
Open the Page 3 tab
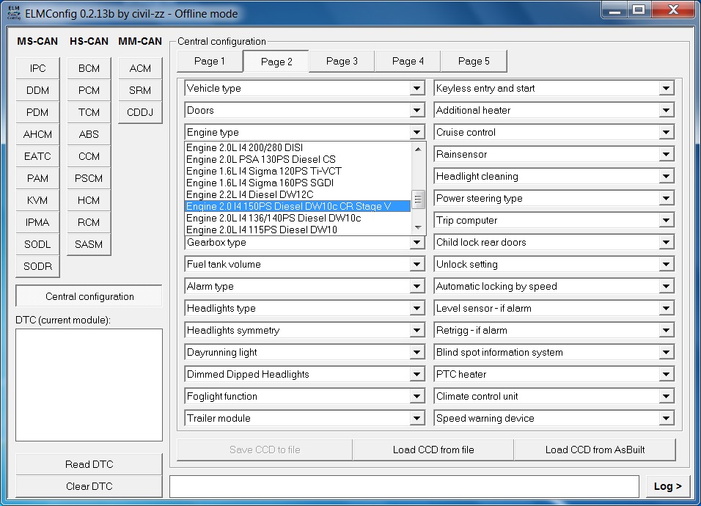point(342,62)
